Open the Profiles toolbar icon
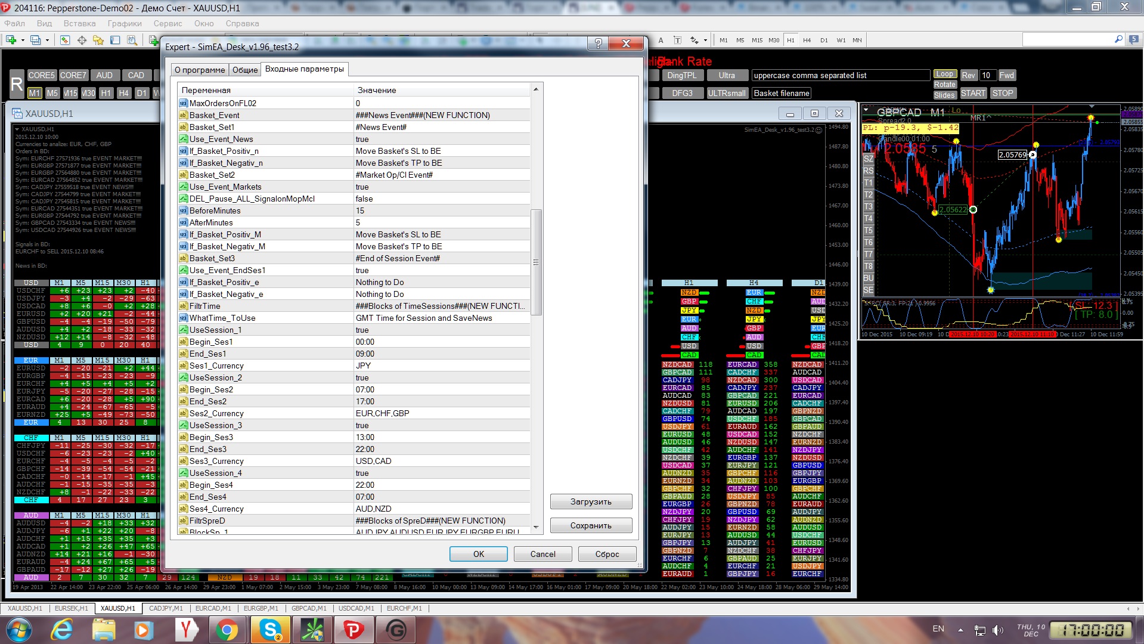The height and width of the screenshot is (644, 1144). click(36, 40)
